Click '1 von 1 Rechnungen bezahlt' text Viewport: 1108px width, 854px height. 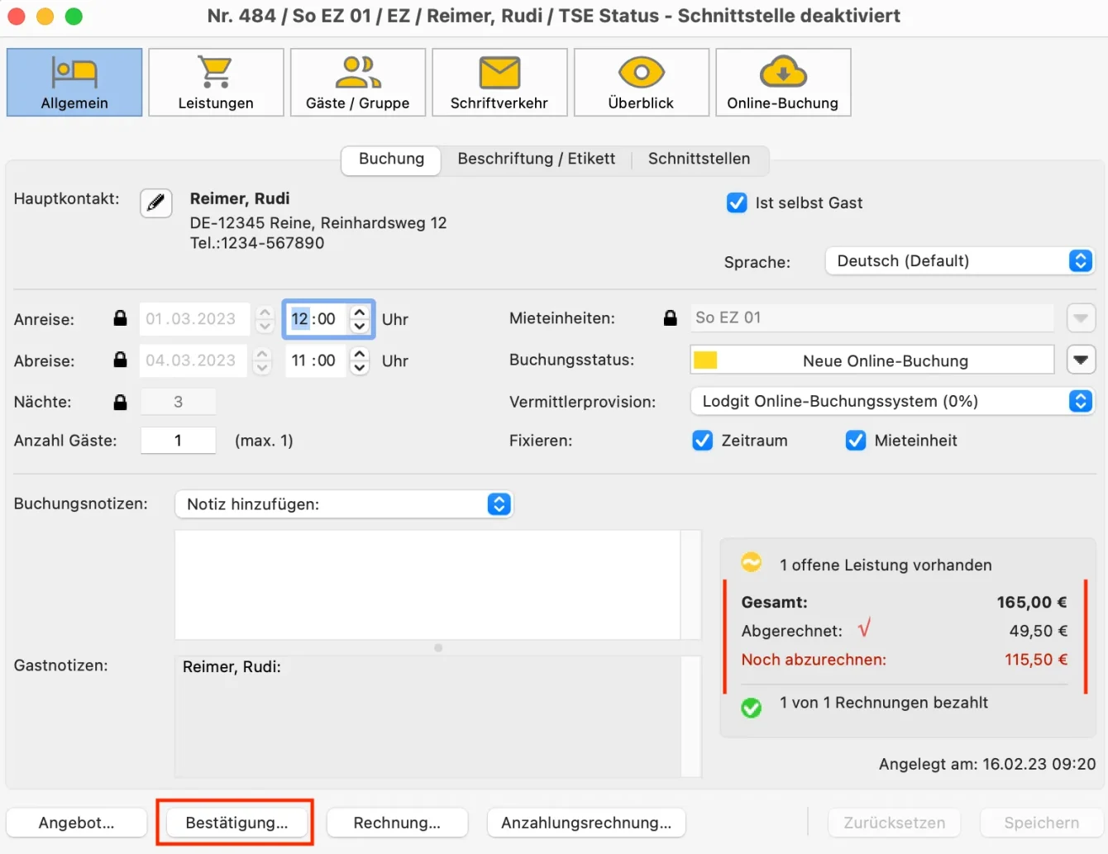884,703
